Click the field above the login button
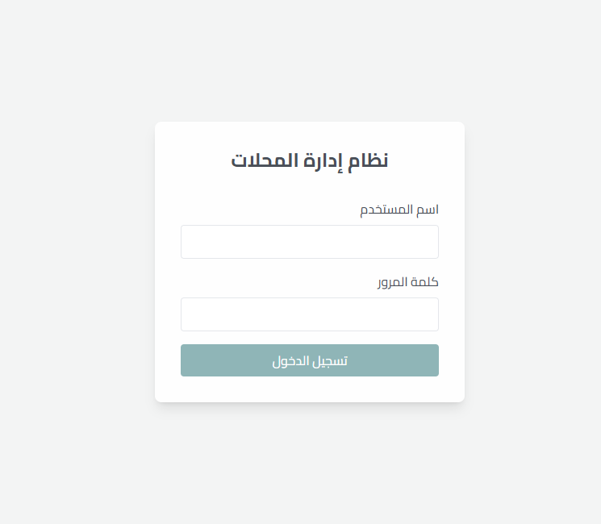The image size is (601, 524). click(309, 314)
